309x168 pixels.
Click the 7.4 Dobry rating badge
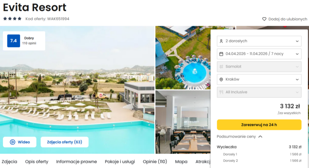coord(24,41)
